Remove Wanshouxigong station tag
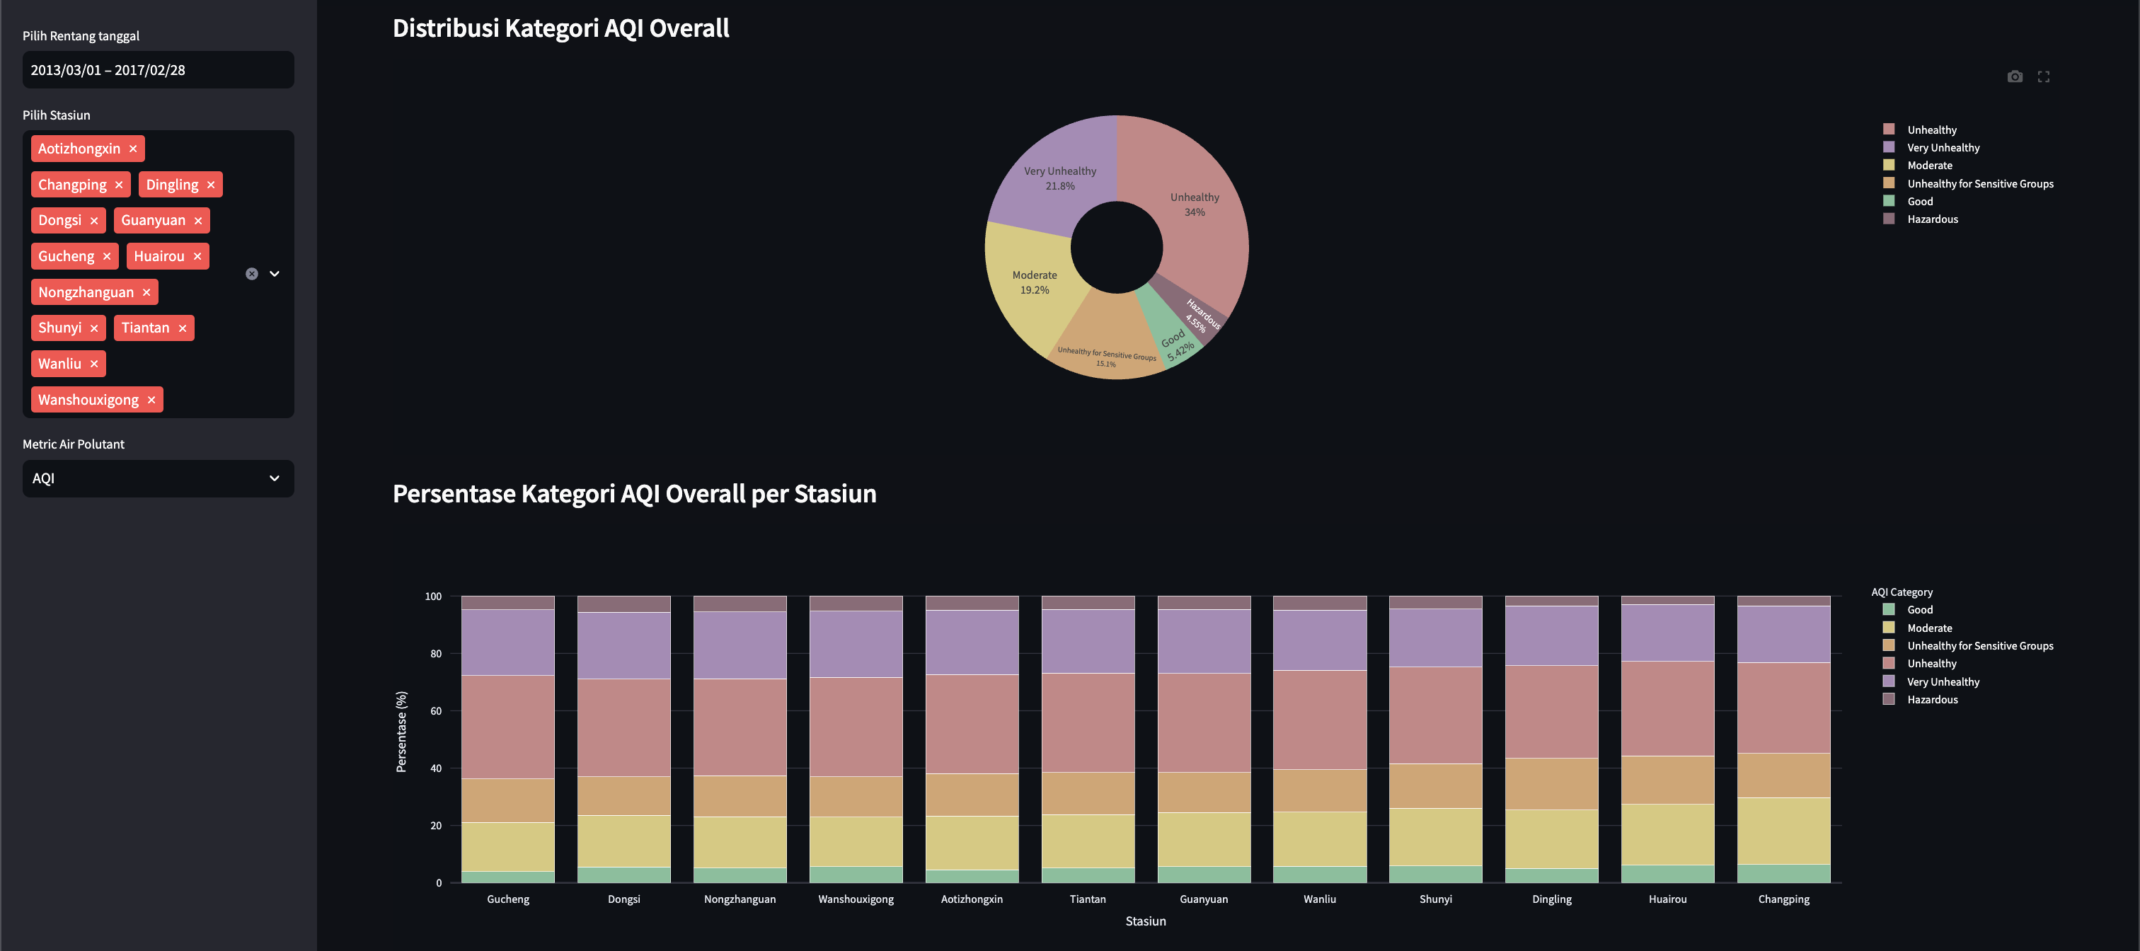 [x=151, y=400]
